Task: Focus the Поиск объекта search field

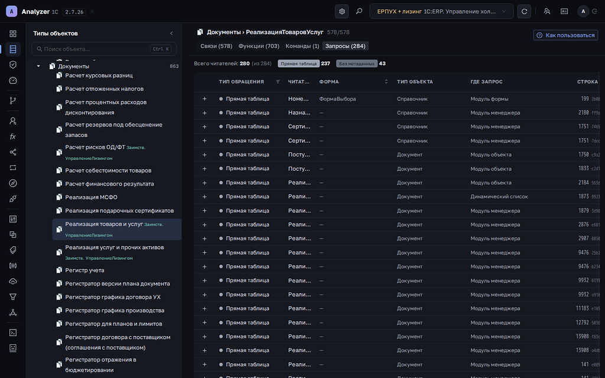Action: 104,49
